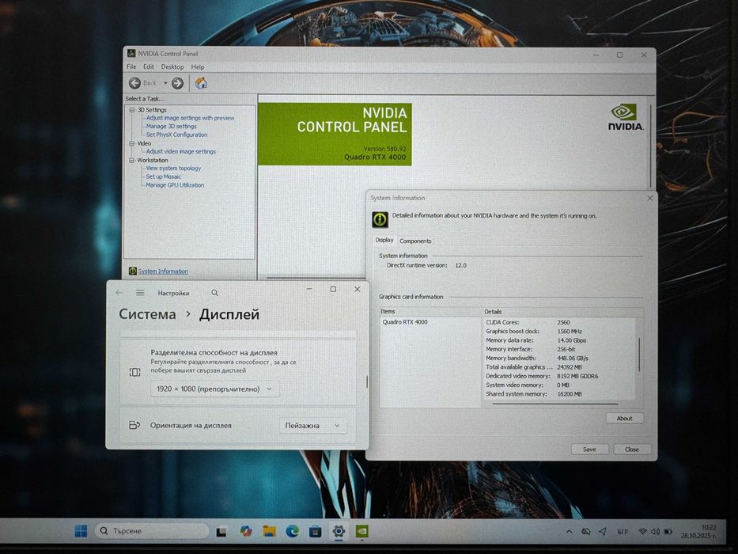Click the Back arrow in NVIDIA Control Panel
This screenshot has height=554, width=738.
click(134, 83)
